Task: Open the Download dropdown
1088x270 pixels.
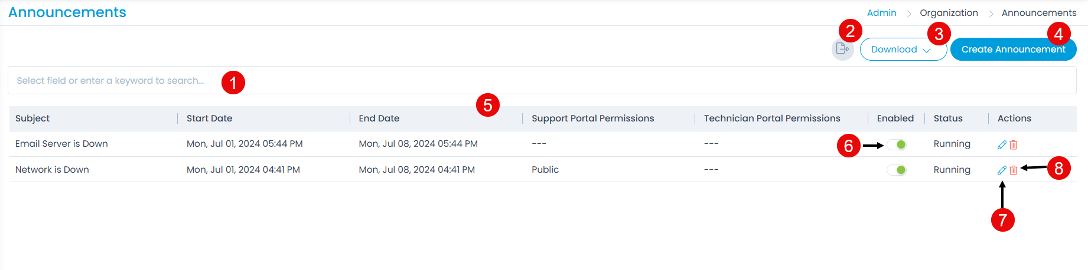Action: click(903, 50)
